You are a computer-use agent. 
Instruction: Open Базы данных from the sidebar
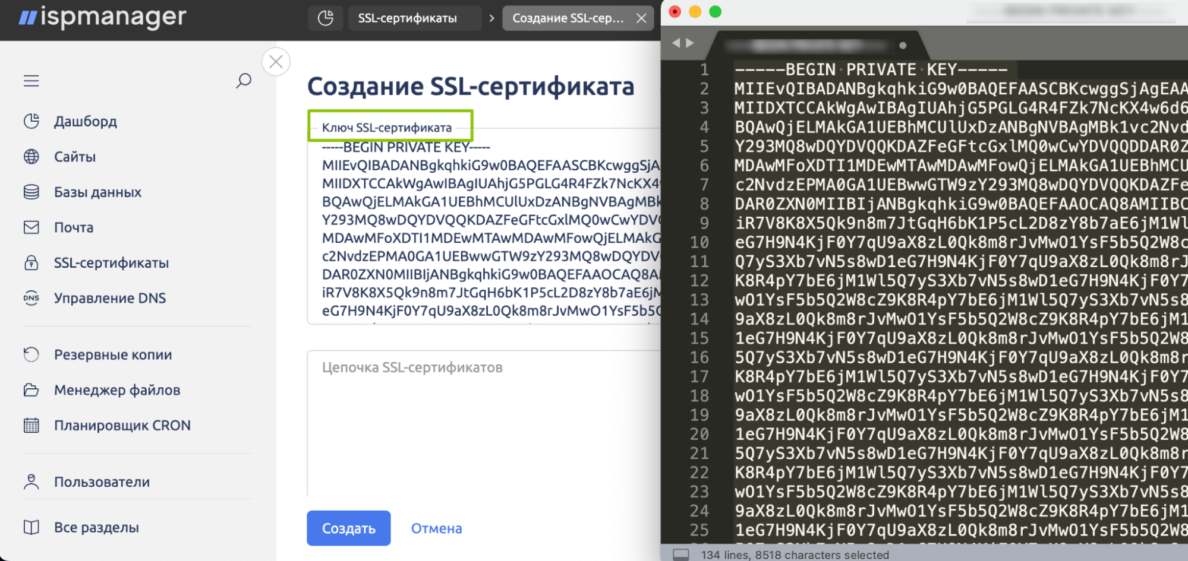97,192
